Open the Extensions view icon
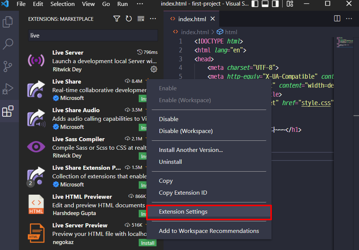 point(7,111)
